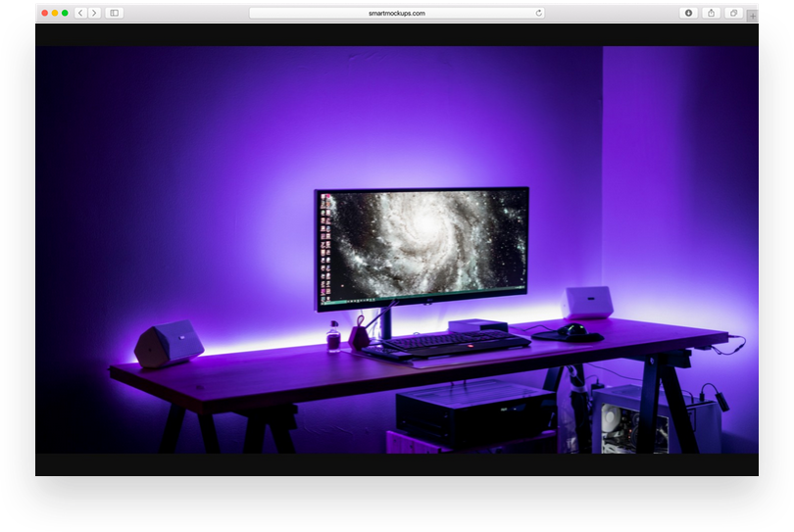Minimize the Safari window
Screen dimensions: 794x532
55,13
